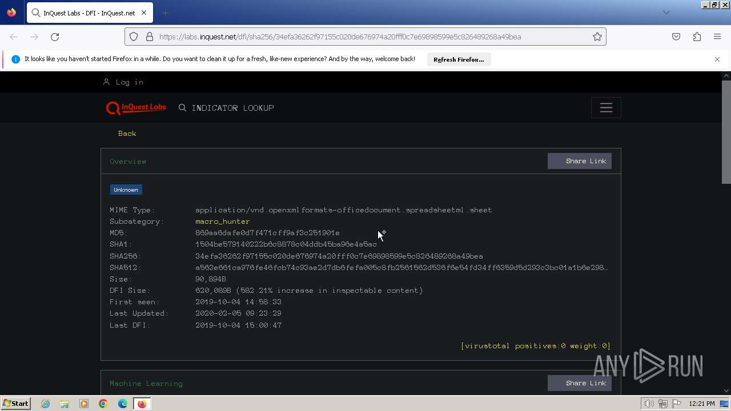Launch Google Chrome from taskbar

(x=103, y=404)
